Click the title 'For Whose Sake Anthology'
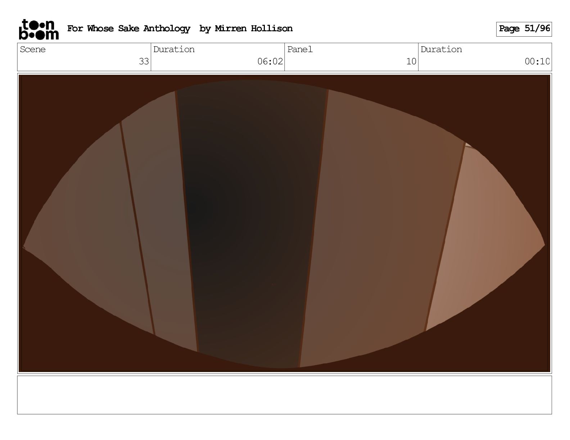Image resolution: width=570 pixels, height=440 pixels. 129,29
